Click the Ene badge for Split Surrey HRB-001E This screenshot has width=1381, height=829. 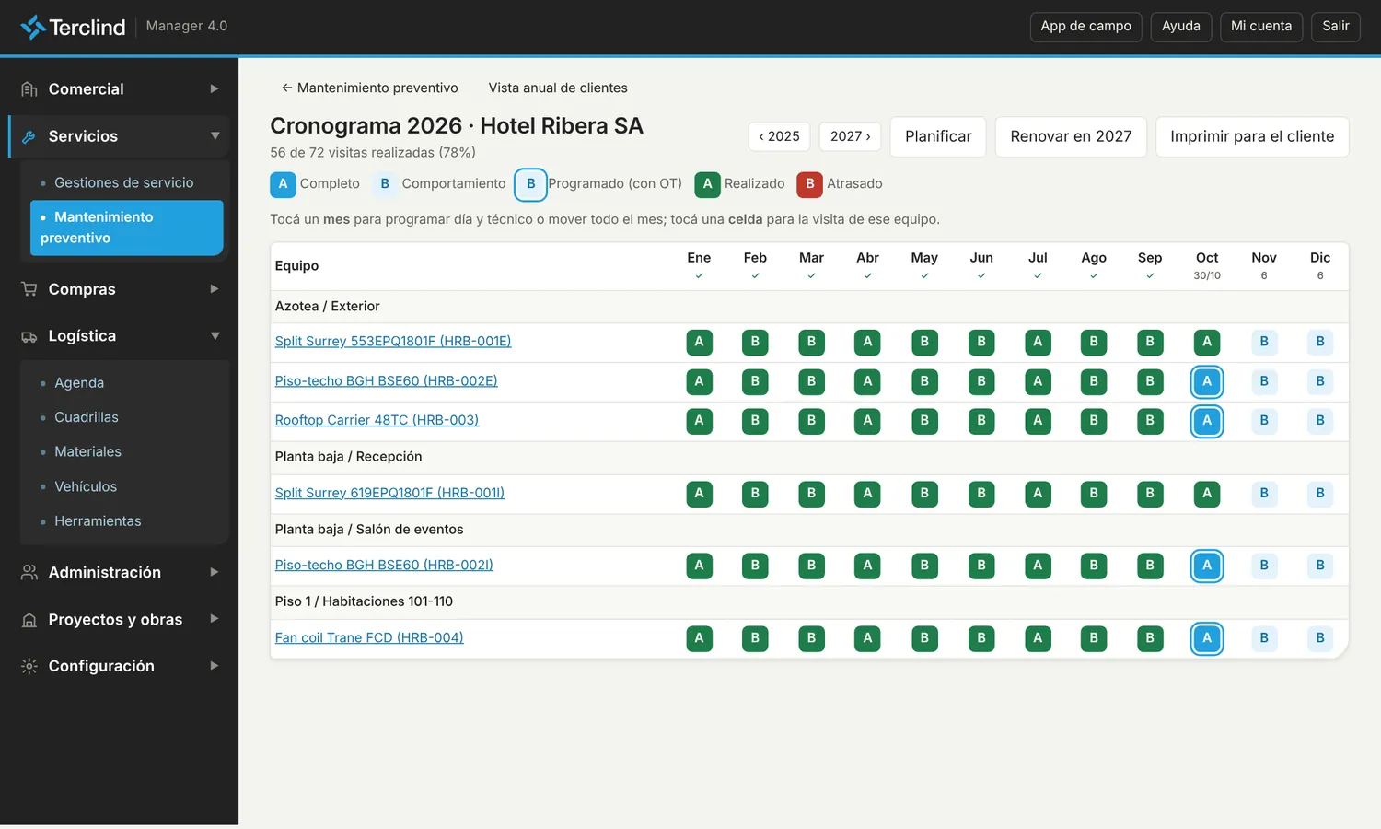[699, 342]
